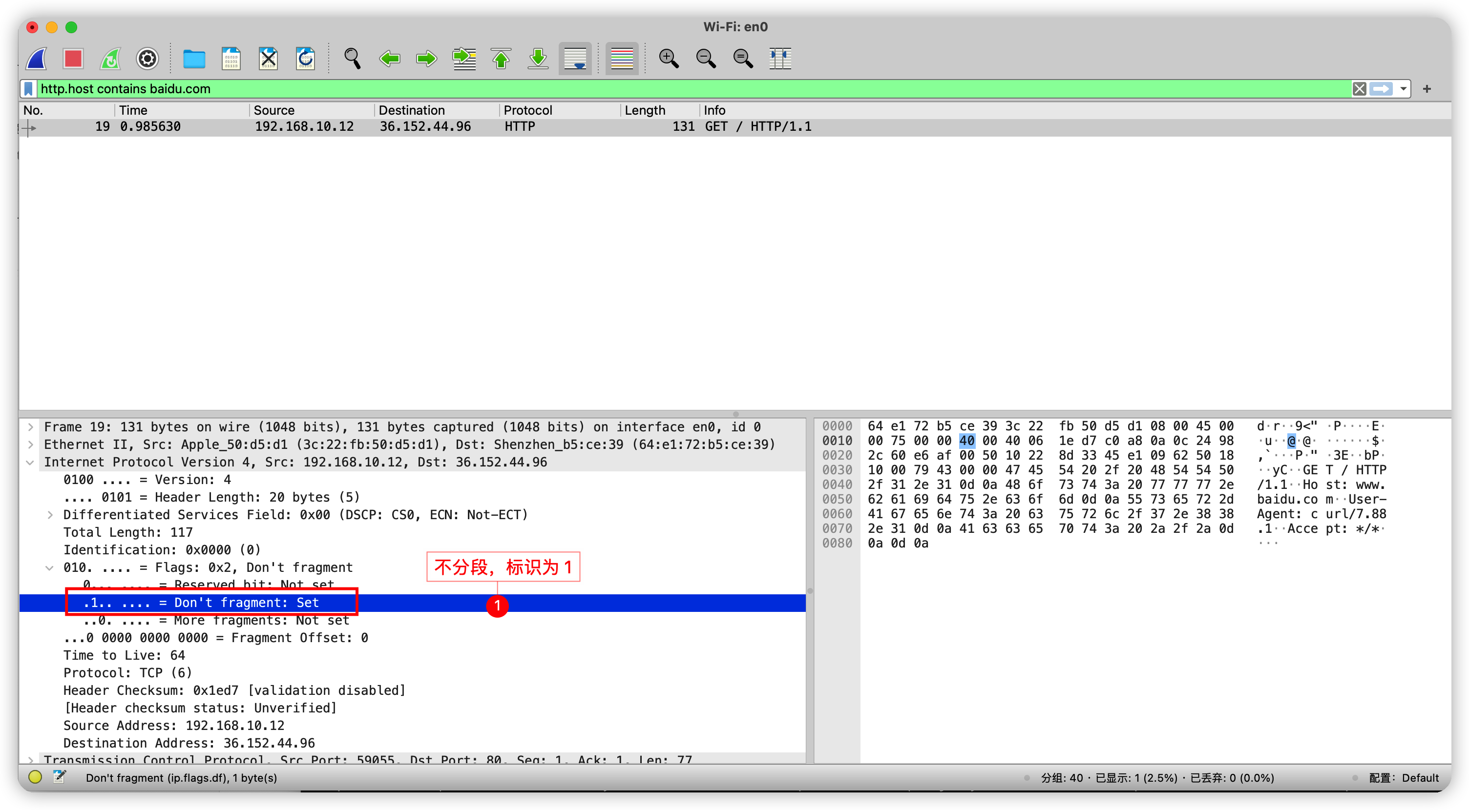
Task: Click the green display filter input field
Action: 684,89
